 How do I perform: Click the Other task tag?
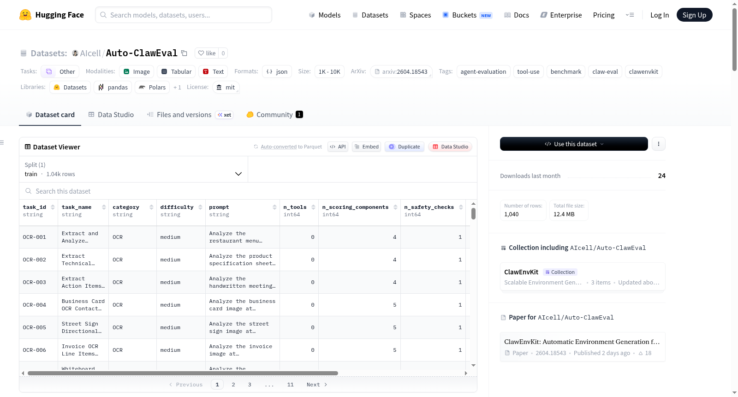click(60, 71)
